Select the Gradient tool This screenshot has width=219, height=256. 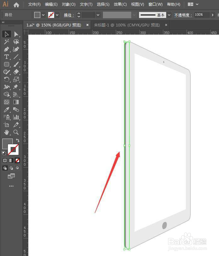(16, 102)
